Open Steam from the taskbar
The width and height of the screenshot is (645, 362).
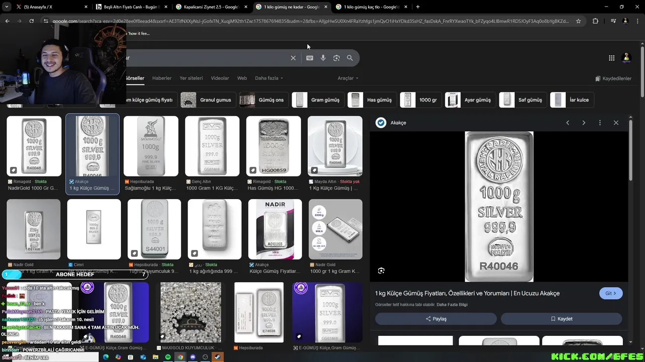217,357
